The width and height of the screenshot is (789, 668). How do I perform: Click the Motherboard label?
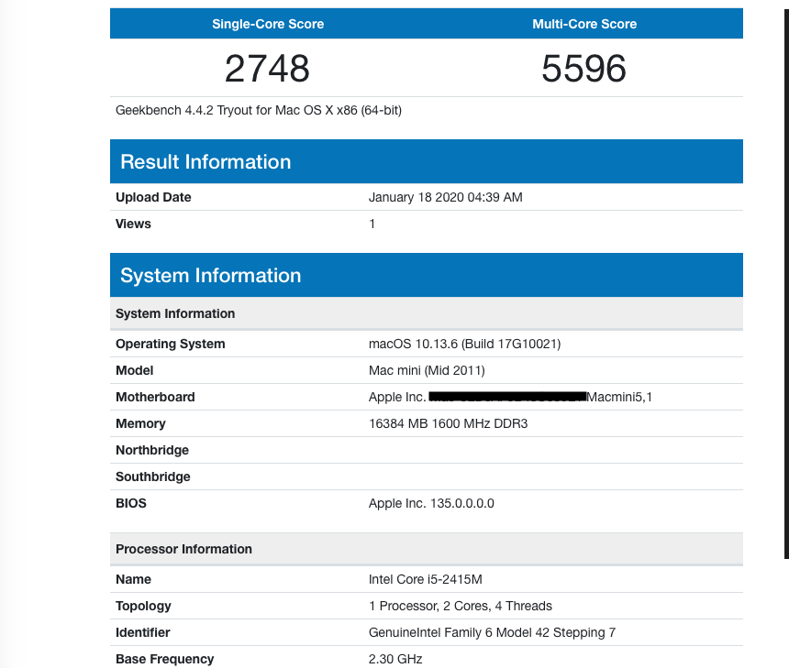coord(155,397)
